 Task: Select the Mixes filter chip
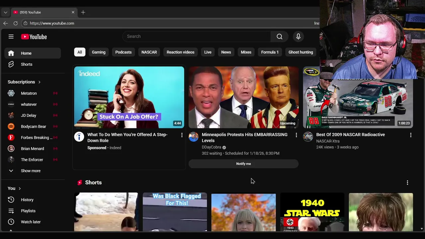coord(246,52)
